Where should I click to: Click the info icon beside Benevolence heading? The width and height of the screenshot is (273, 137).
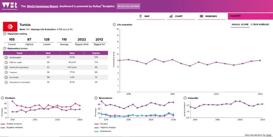pos(96,98)
